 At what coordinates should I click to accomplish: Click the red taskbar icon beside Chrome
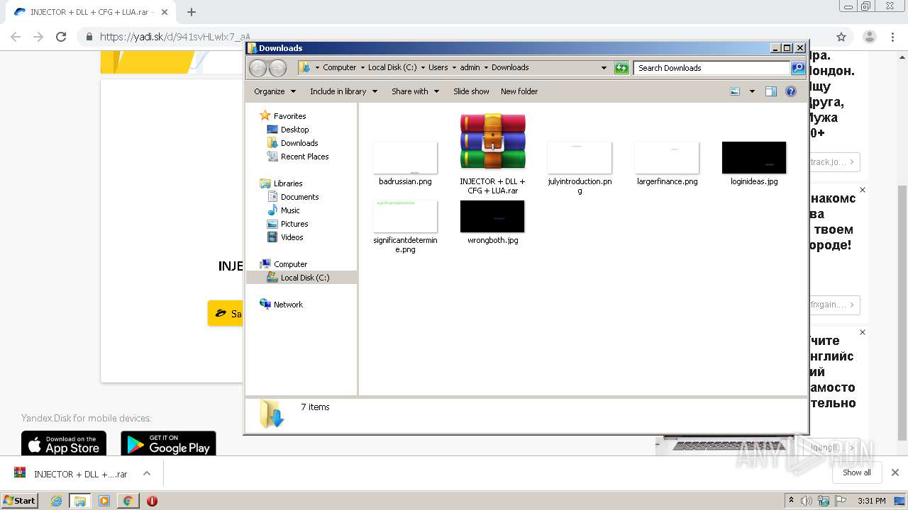pos(152,501)
